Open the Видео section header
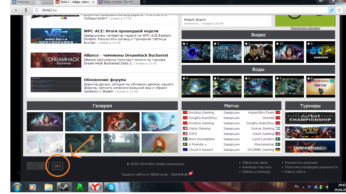 (258, 35)
